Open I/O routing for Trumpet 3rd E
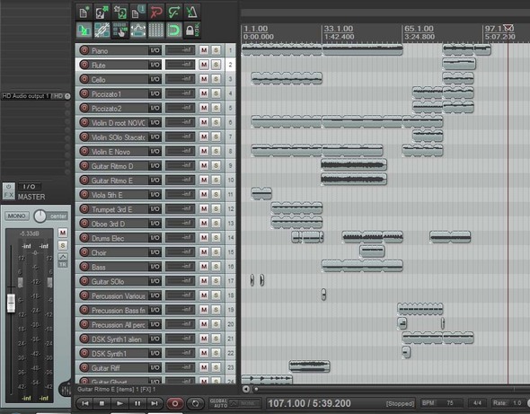The width and height of the screenshot is (530, 414). click(x=155, y=209)
